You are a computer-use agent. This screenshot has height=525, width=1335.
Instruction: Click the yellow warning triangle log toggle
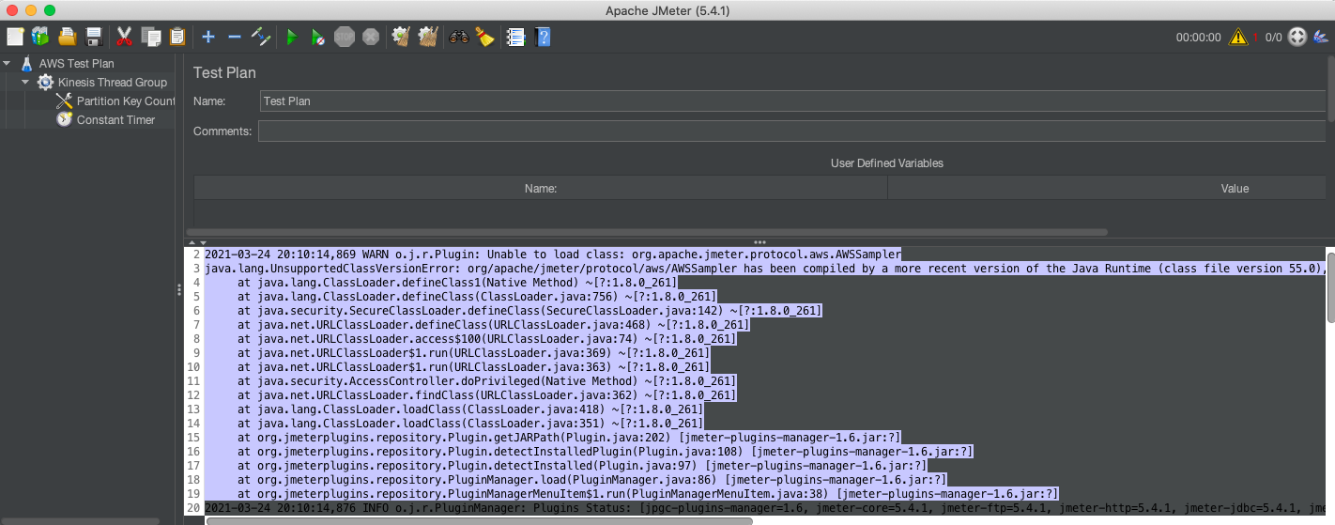click(x=1238, y=37)
